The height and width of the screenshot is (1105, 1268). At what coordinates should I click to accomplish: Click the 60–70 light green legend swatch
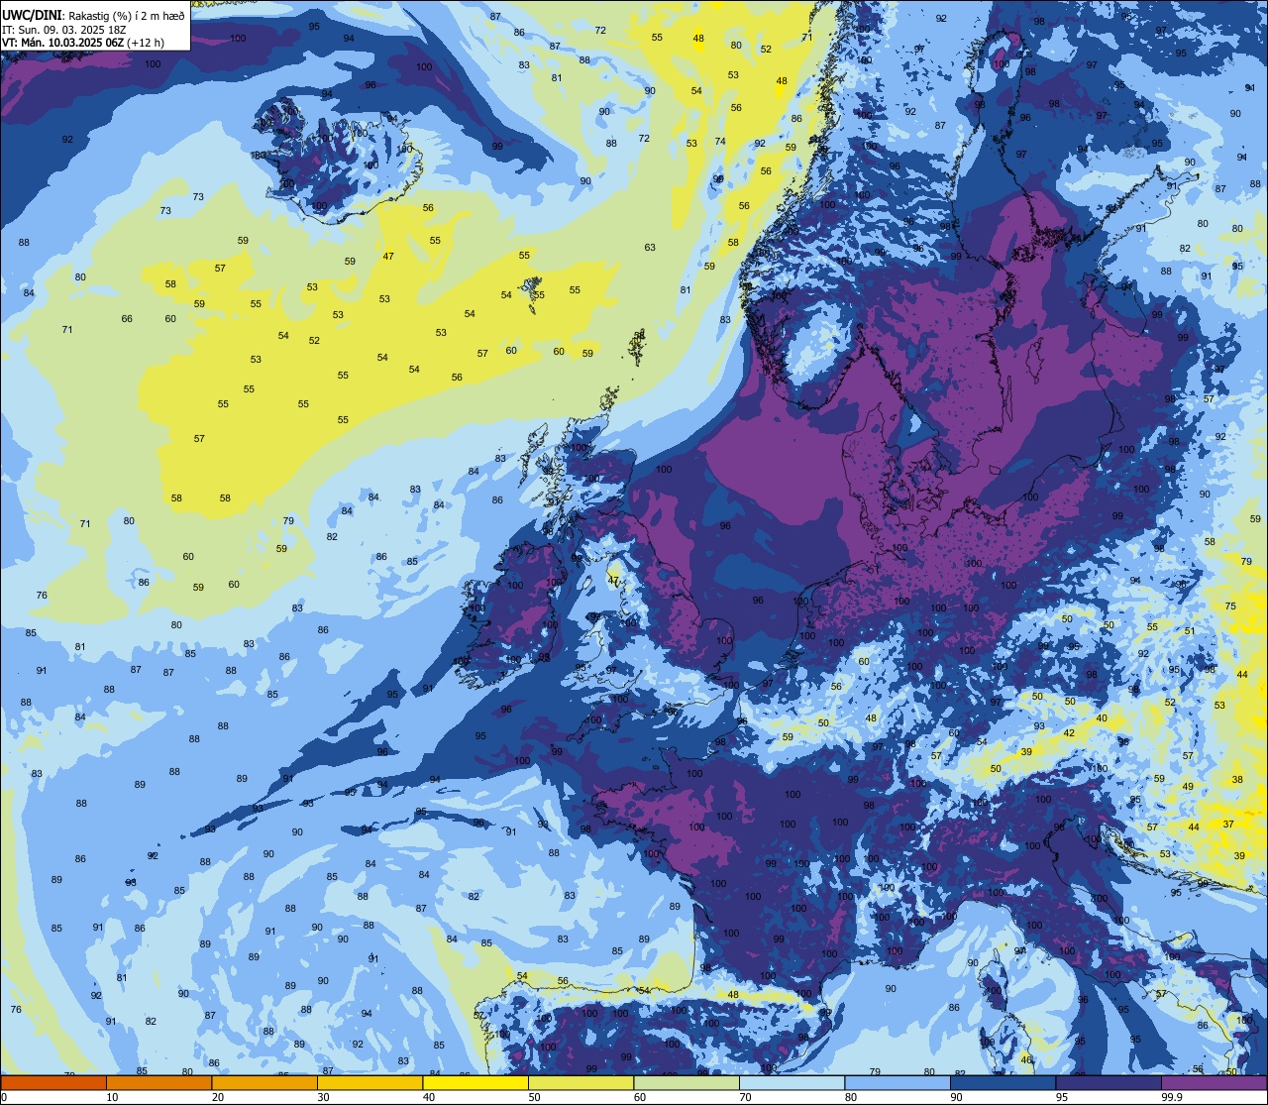click(x=687, y=1082)
